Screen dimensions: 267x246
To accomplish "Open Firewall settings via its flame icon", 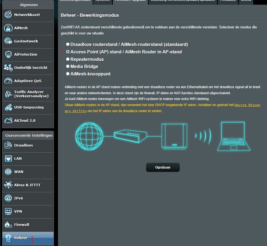I will coord(8,224).
